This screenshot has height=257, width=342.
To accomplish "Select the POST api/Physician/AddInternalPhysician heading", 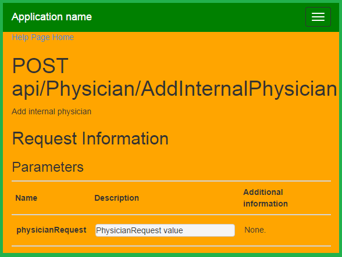I will point(174,77).
